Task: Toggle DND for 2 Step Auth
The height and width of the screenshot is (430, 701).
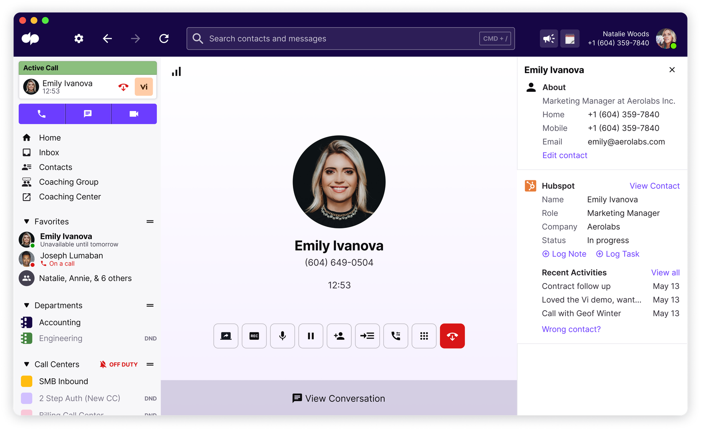Action: 150,399
